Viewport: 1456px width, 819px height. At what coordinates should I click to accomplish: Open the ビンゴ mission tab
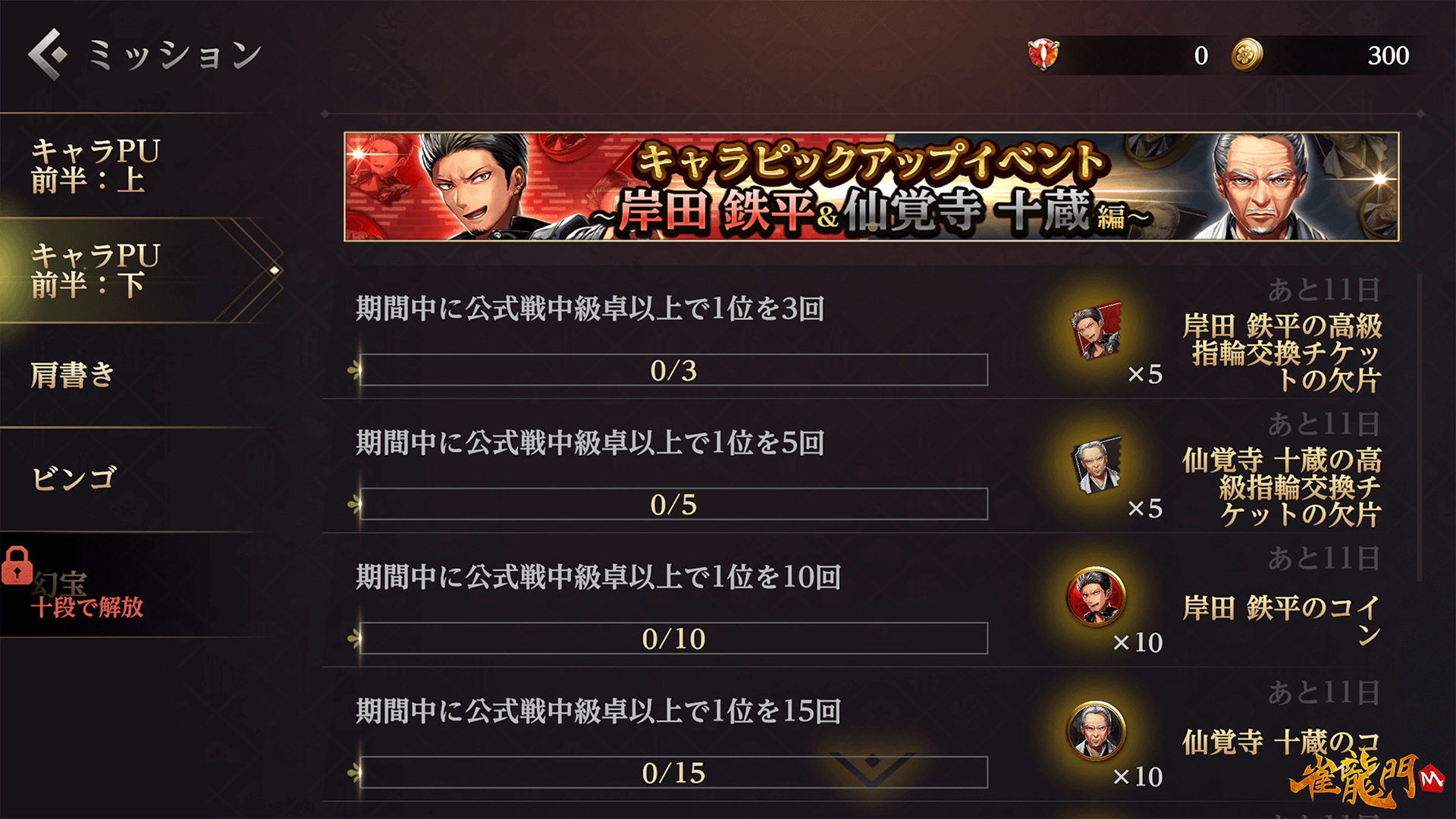(136, 479)
